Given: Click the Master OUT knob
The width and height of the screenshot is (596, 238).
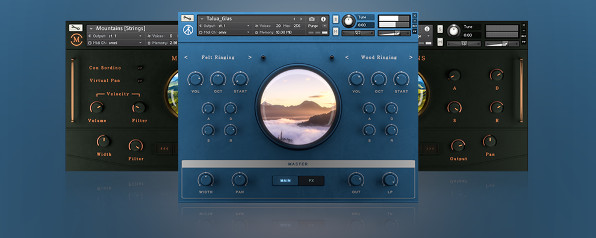Looking at the screenshot, I should [356, 180].
